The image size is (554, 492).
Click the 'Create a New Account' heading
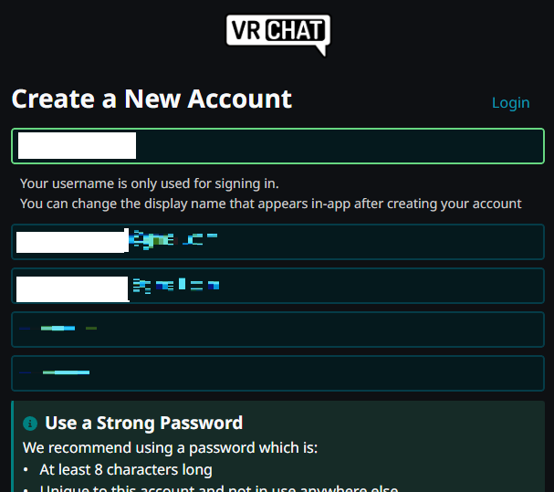pyautogui.click(x=152, y=99)
